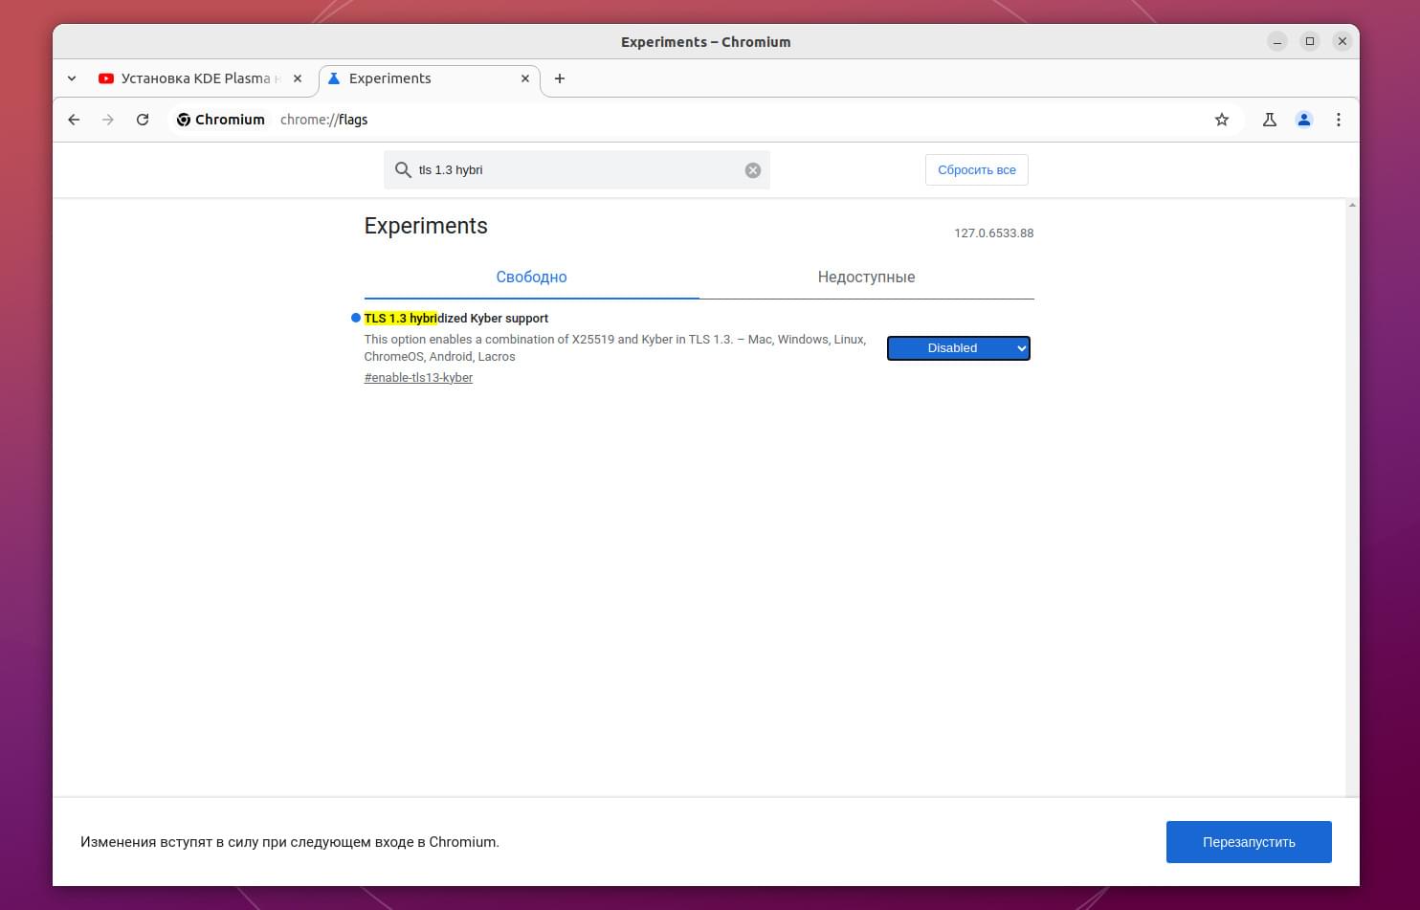Bookmark this page with the star icon

(1222, 120)
